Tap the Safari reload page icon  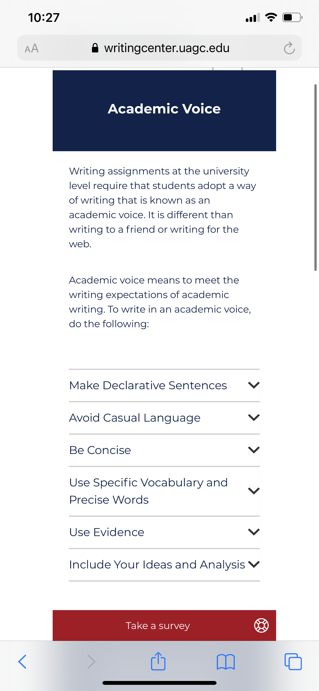(289, 48)
